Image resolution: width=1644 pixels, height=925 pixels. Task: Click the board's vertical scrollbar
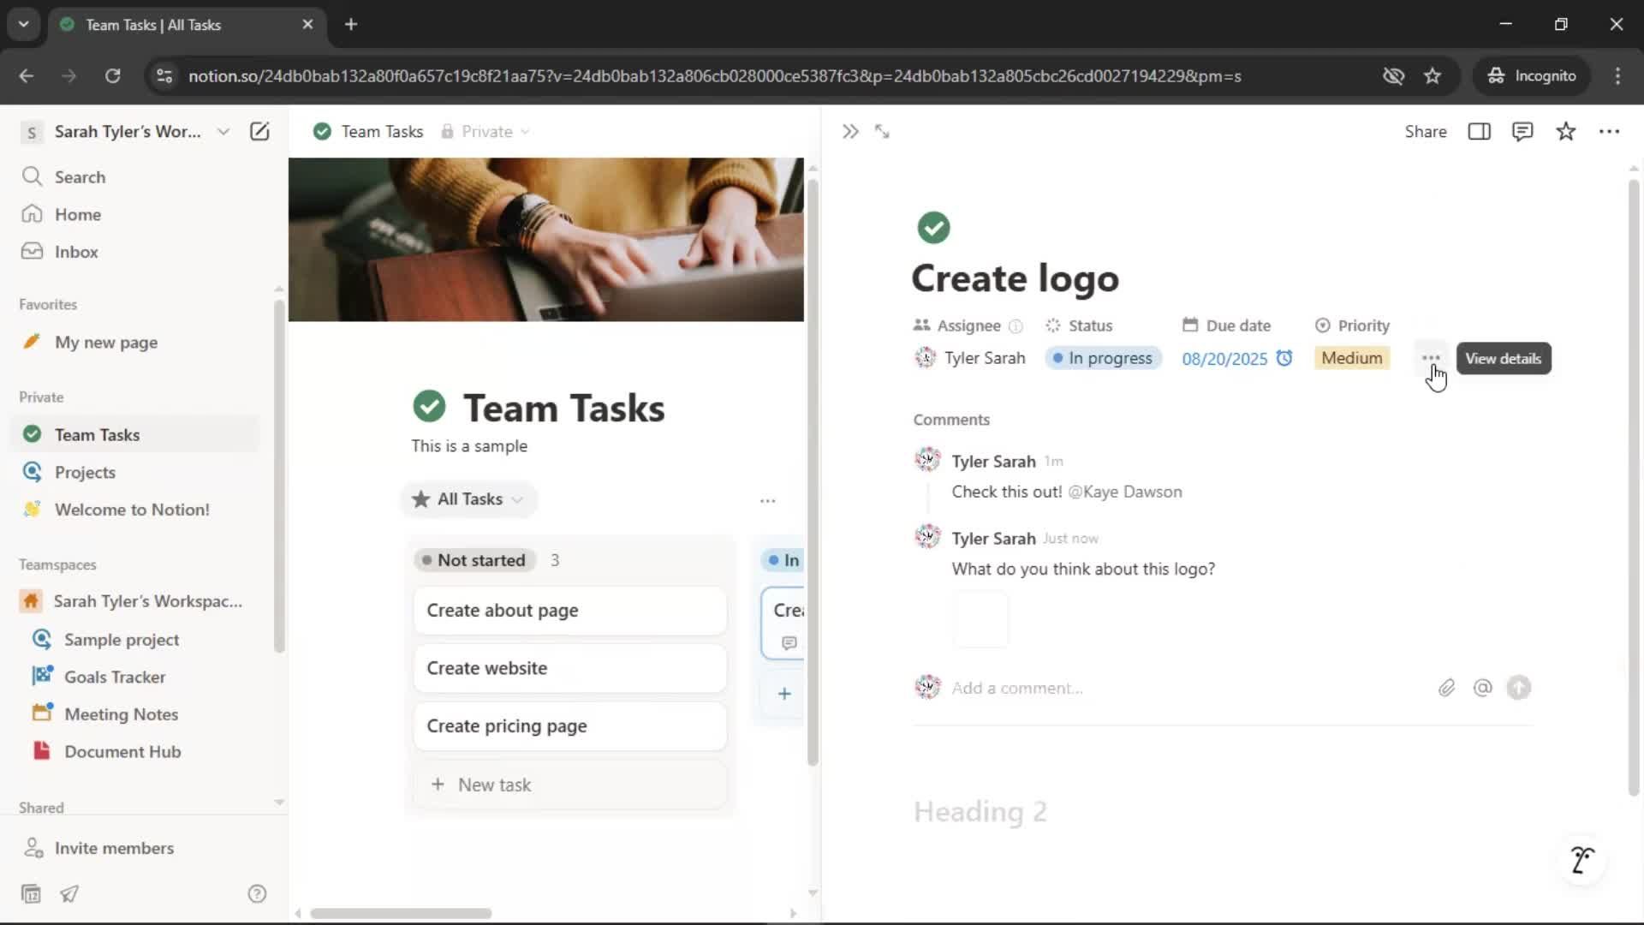pyautogui.click(x=813, y=471)
